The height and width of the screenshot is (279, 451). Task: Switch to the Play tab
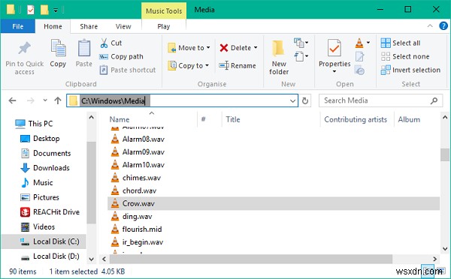(x=164, y=26)
